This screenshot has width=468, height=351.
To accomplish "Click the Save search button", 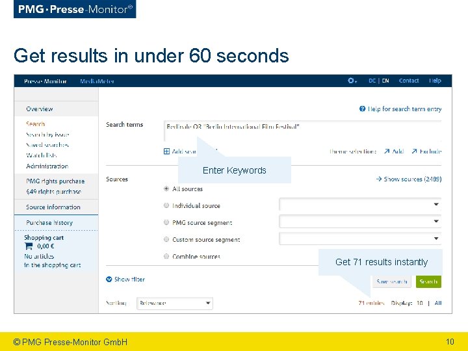I will [x=391, y=281].
